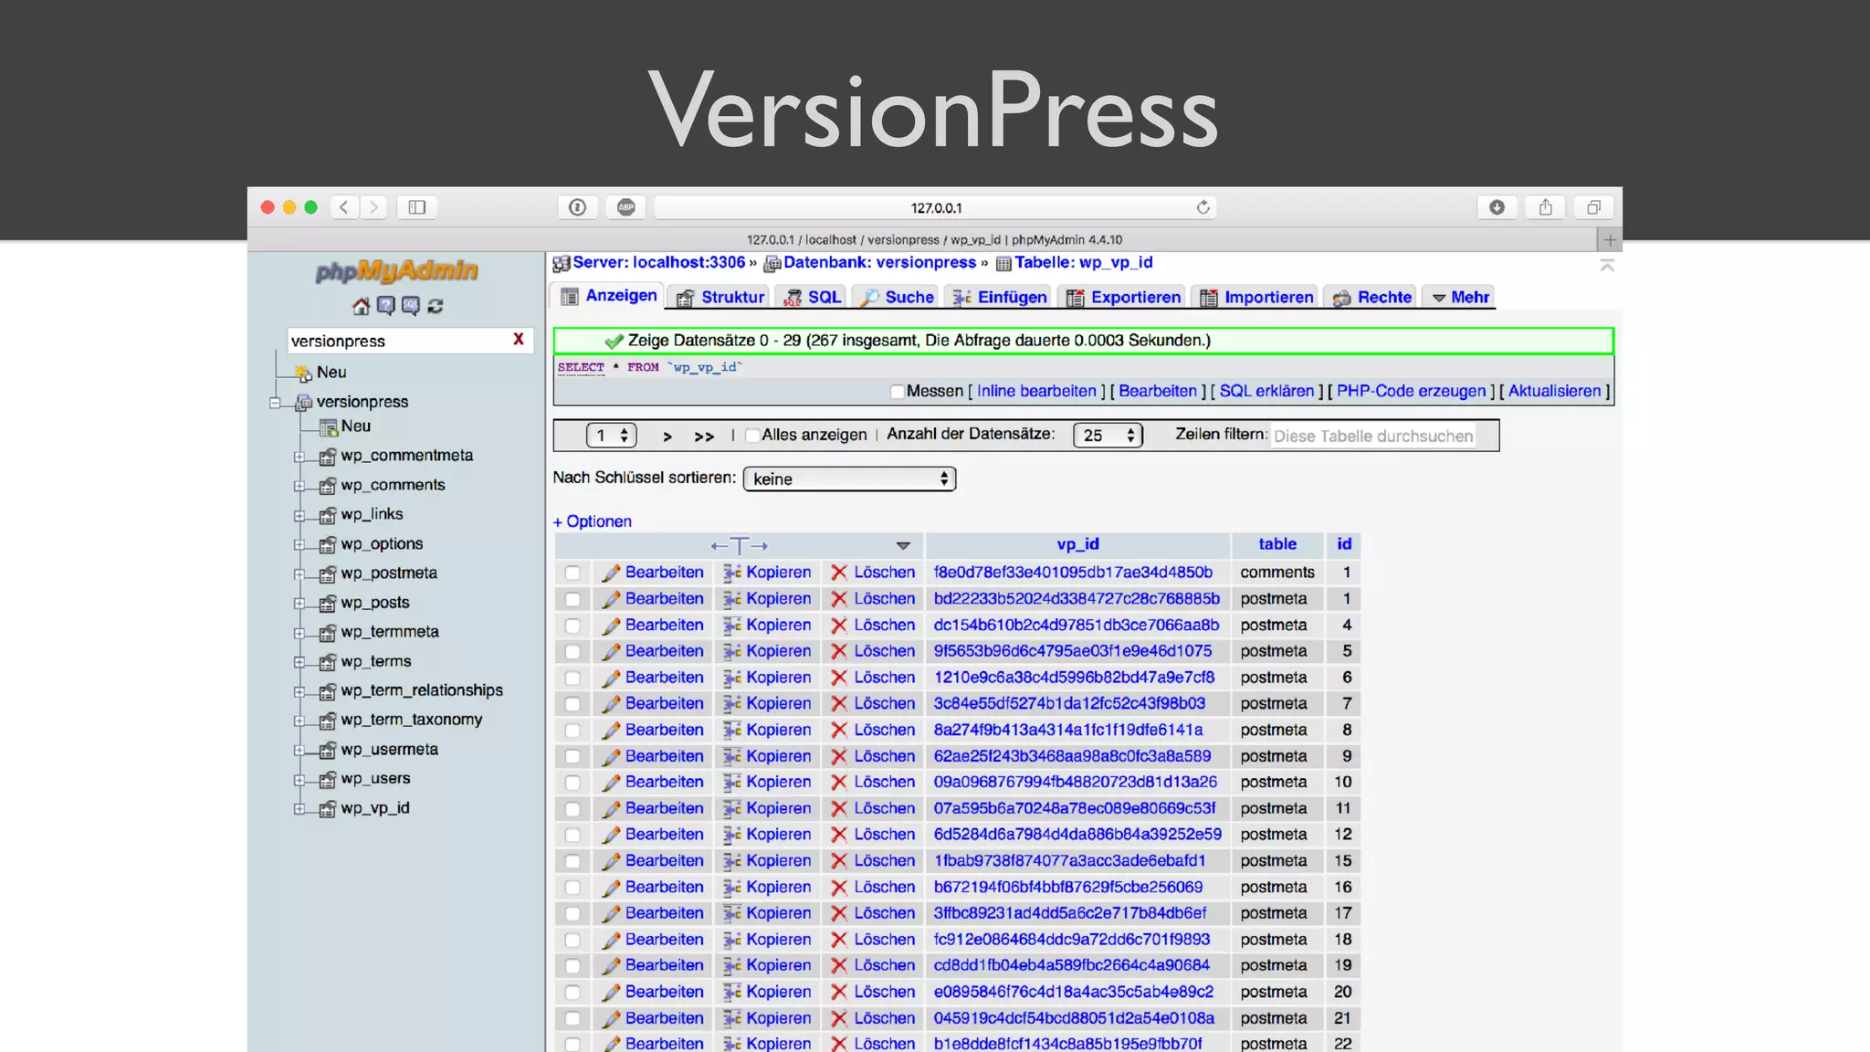
Task: Enable the Alles anzeigen checkbox
Action: (x=752, y=436)
